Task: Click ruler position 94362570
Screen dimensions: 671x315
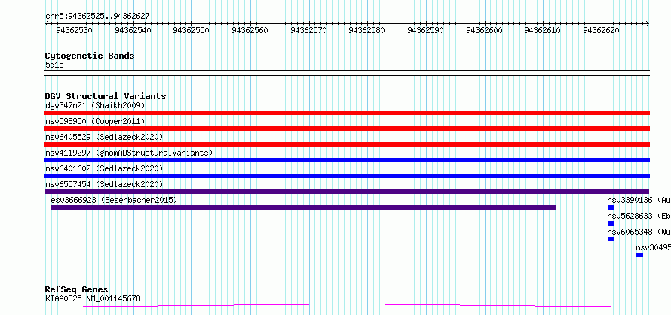Action: [308, 30]
